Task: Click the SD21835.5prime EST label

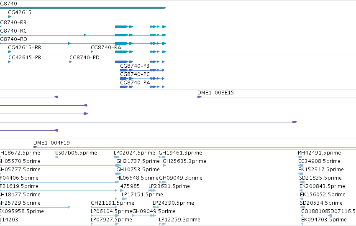Action: coord(320,178)
